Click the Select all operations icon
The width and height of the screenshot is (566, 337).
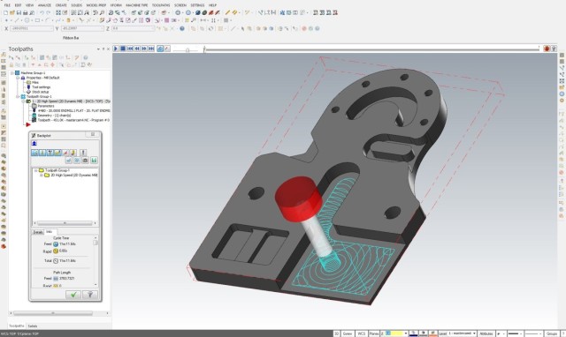[x=11, y=57]
